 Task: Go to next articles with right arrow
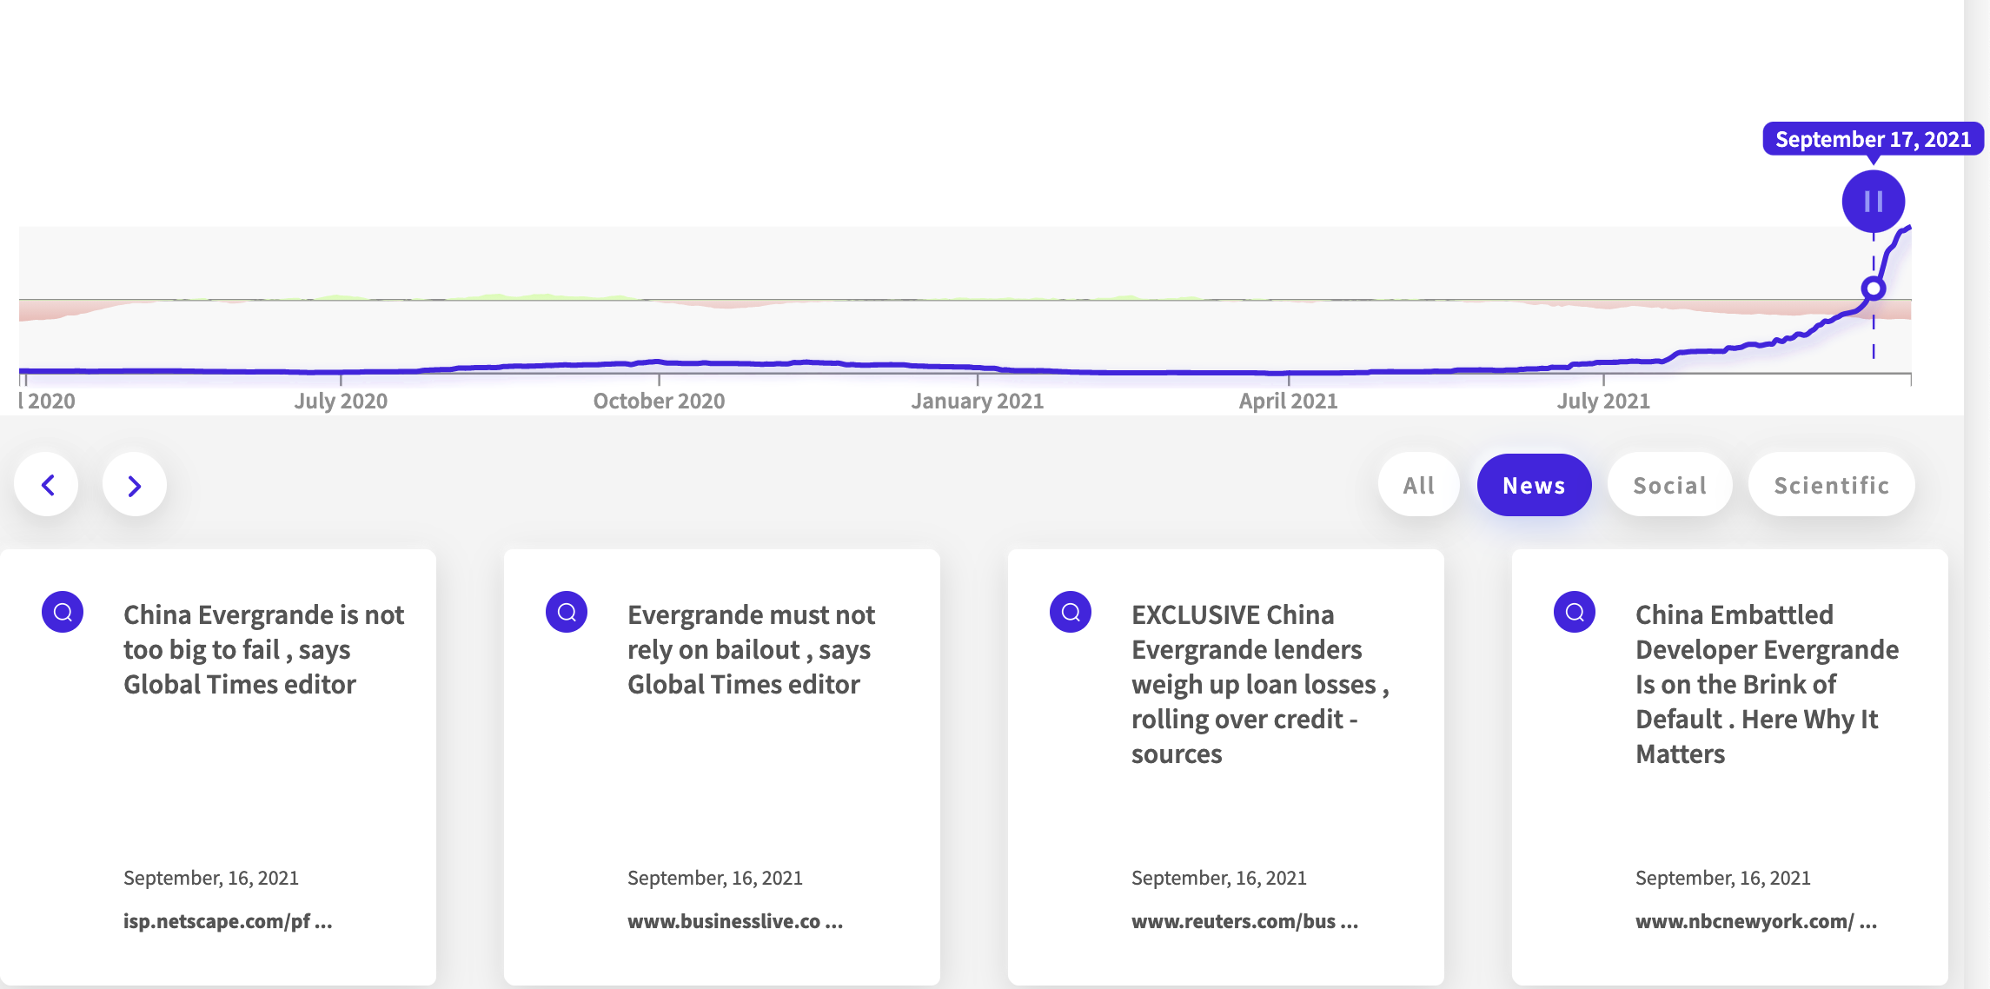coord(134,485)
